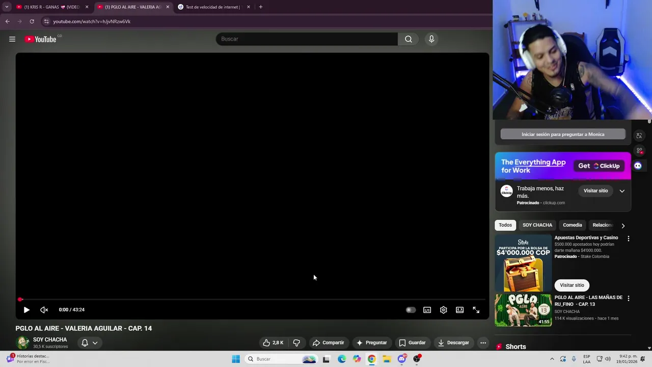Open notification bell dropdown for SOY CHACHA
Screen dimensions: 652x367
coord(89,343)
